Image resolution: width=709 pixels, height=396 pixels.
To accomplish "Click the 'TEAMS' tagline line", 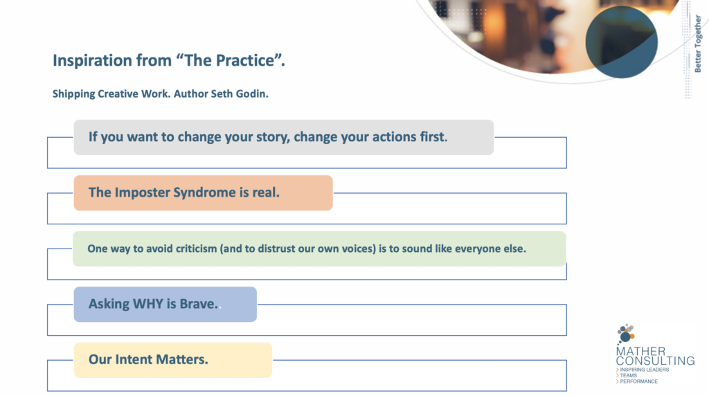I will (629, 375).
